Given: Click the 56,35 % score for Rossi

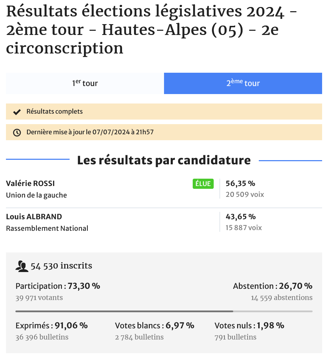Looking at the screenshot, I should pos(241,184).
